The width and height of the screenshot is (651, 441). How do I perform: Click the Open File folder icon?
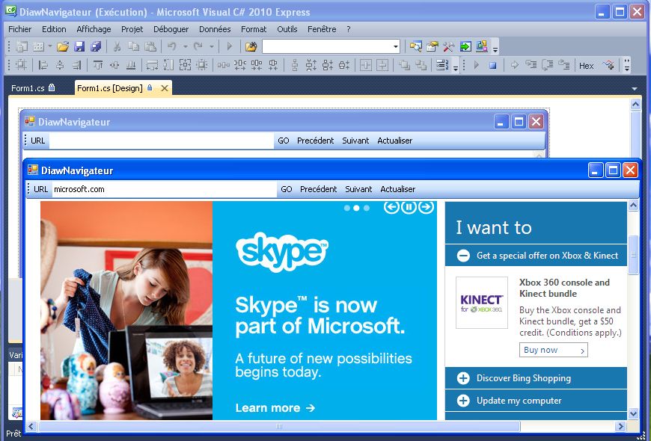coord(63,46)
